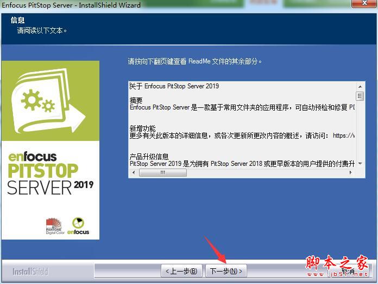This screenshot has height=284, width=378.
Task: Cancel the install with the 取消 button
Action: 348,271
